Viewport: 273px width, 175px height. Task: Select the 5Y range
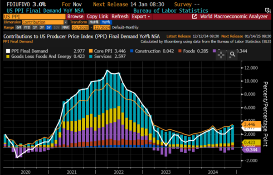point(49,28)
